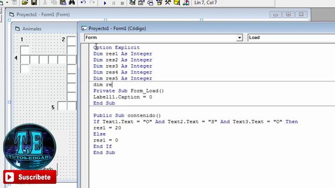Close the Form1 (Form) designer window

pyautogui.click(x=301, y=15)
